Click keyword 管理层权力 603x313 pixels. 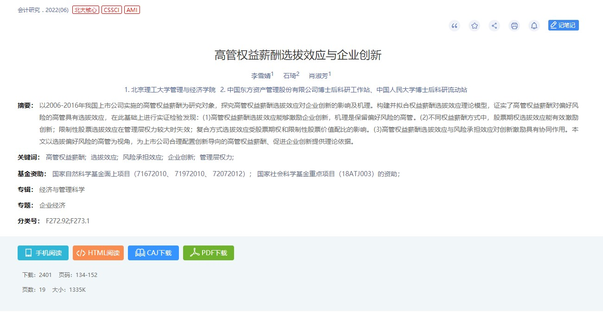click(x=216, y=157)
